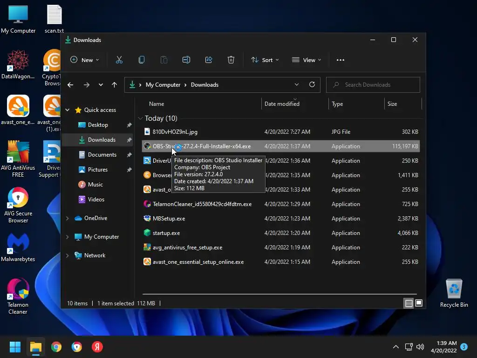Select avast_one_essential_setup_online.exe file
The height and width of the screenshot is (358, 477).
tap(281, 262)
